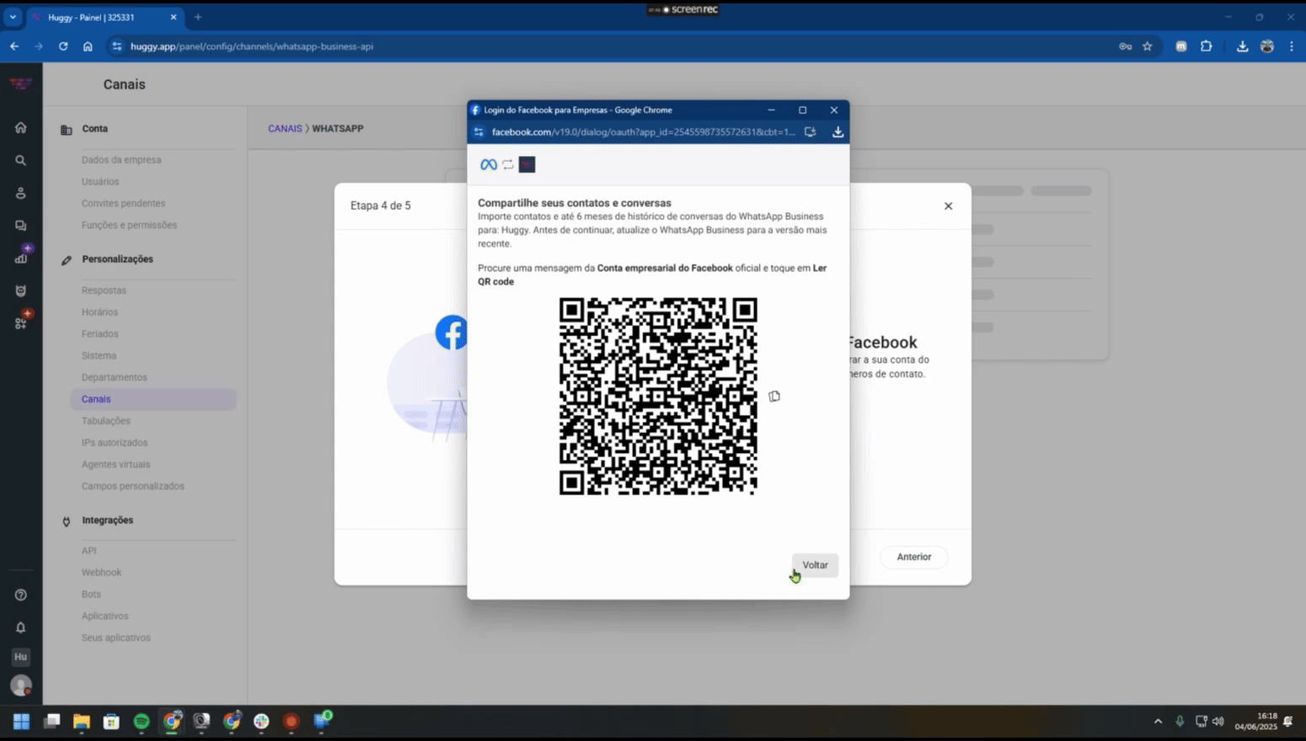Click the Meta logo in the Facebook popup

pyautogui.click(x=489, y=164)
